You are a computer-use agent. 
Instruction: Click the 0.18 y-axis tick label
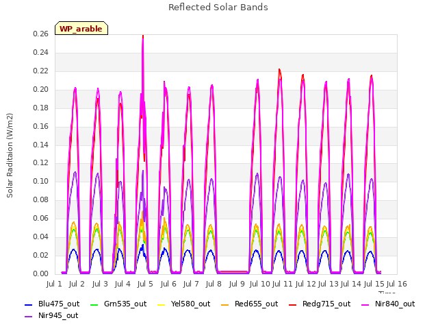pyautogui.click(x=41, y=108)
